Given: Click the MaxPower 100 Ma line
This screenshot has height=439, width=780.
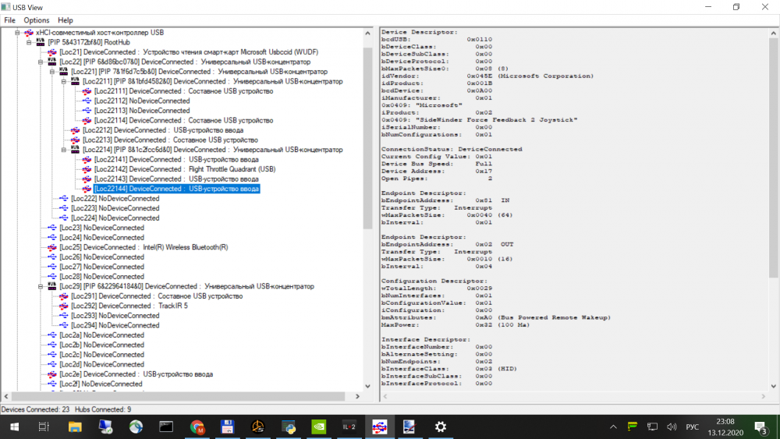Looking at the screenshot, I should pos(456,325).
